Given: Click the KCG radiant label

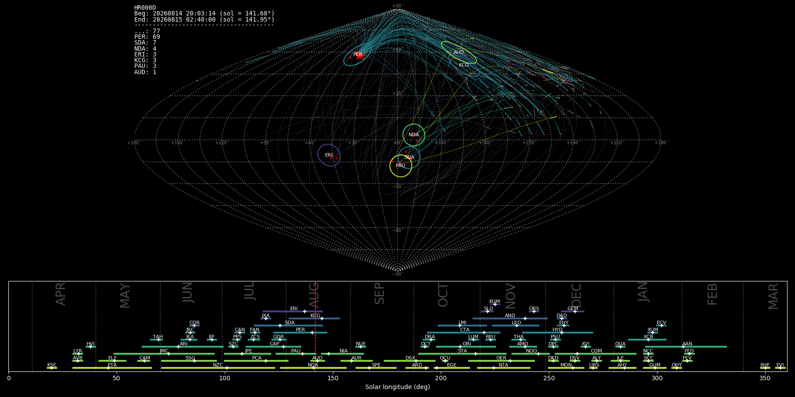Looking at the screenshot, I should 464,65.
